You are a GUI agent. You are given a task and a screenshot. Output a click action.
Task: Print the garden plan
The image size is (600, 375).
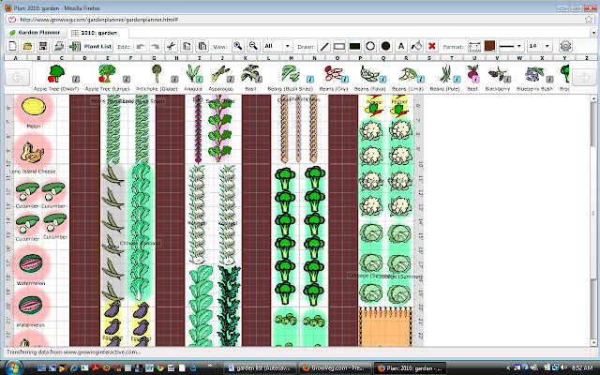coord(58,46)
